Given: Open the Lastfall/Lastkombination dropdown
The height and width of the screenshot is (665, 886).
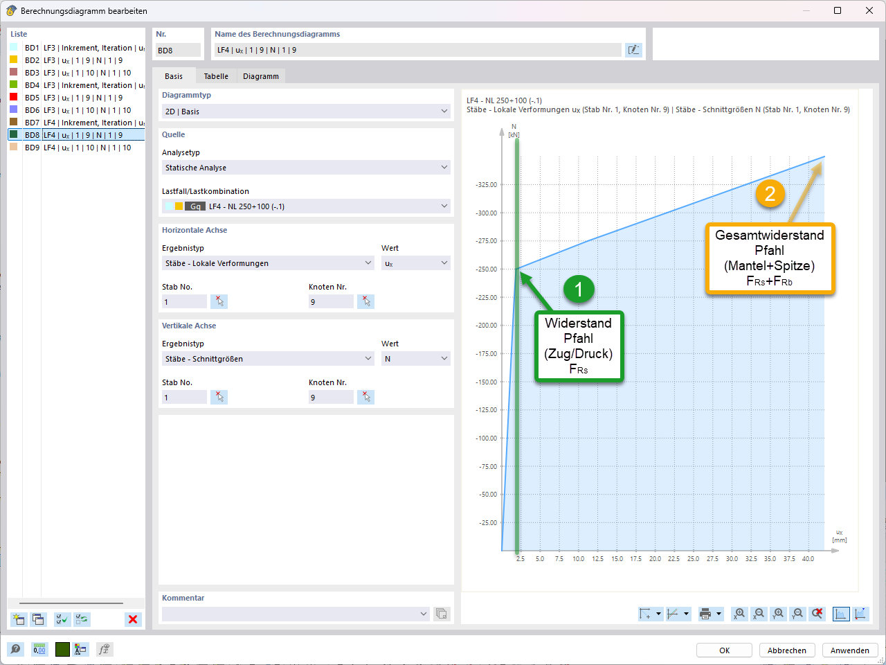Looking at the screenshot, I should [306, 206].
